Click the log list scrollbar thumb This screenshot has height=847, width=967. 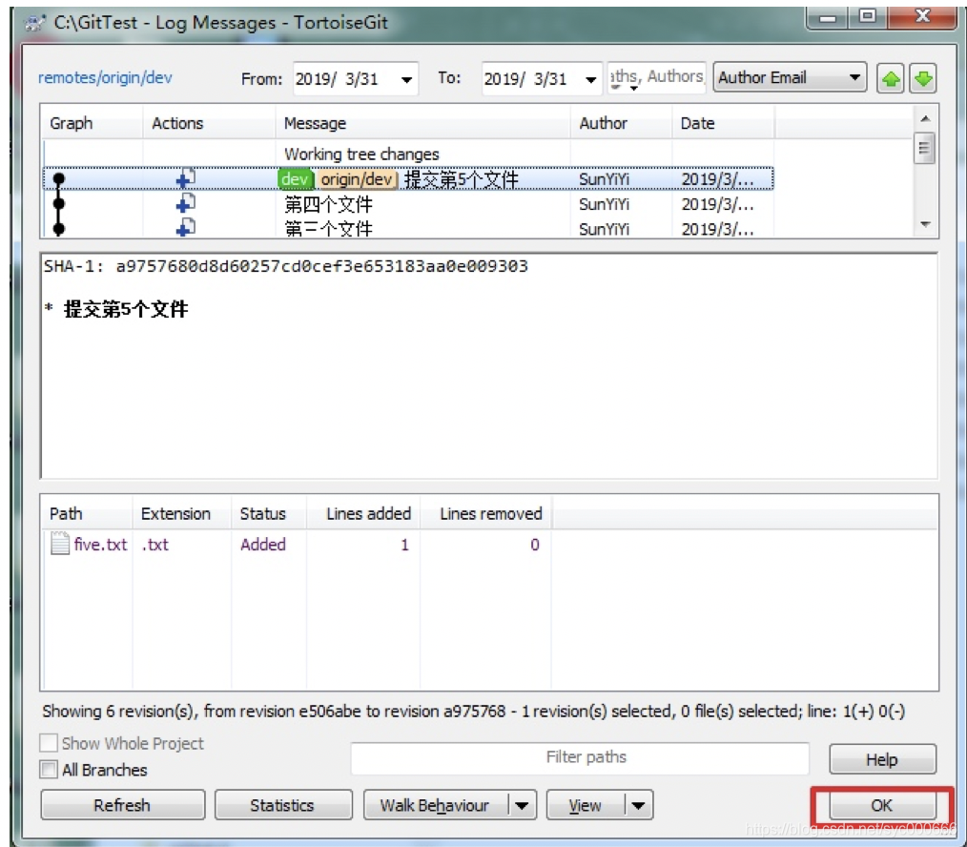(x=924, y=149)
